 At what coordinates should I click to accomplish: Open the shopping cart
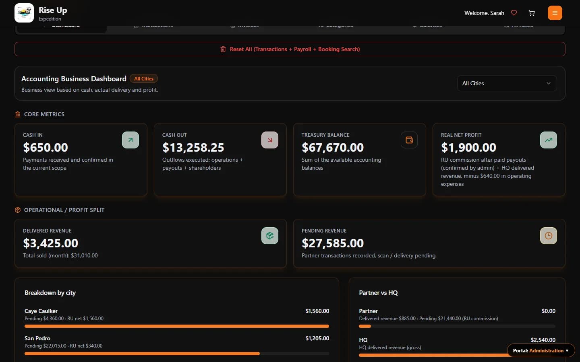(x=532, y=13)
